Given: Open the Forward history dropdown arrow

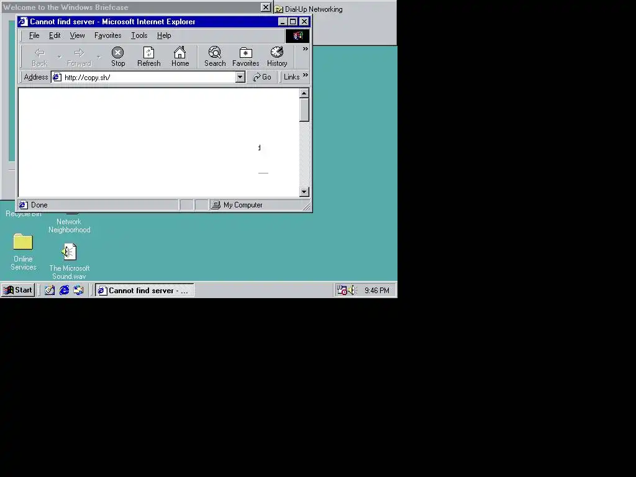Looking at the screenshot, I should (99, 57).
